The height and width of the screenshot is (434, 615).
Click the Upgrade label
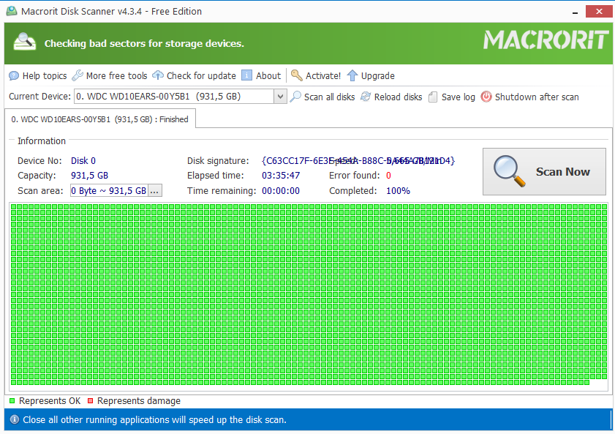(x=378, y=75)
